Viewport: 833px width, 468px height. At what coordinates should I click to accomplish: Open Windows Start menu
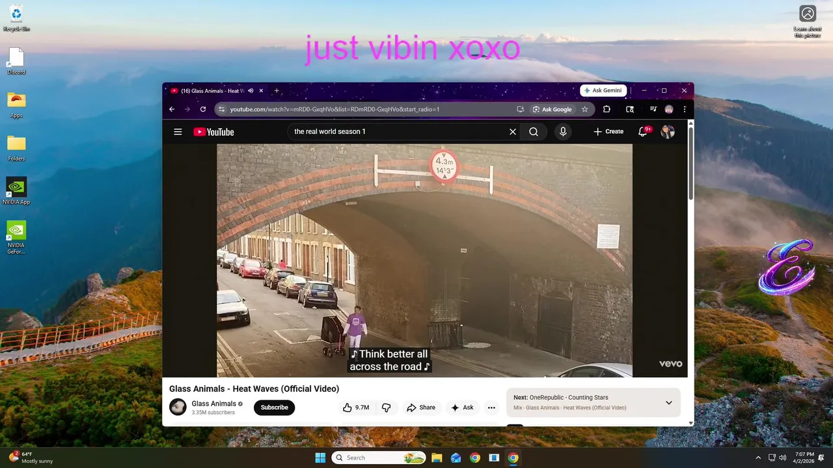320,458
